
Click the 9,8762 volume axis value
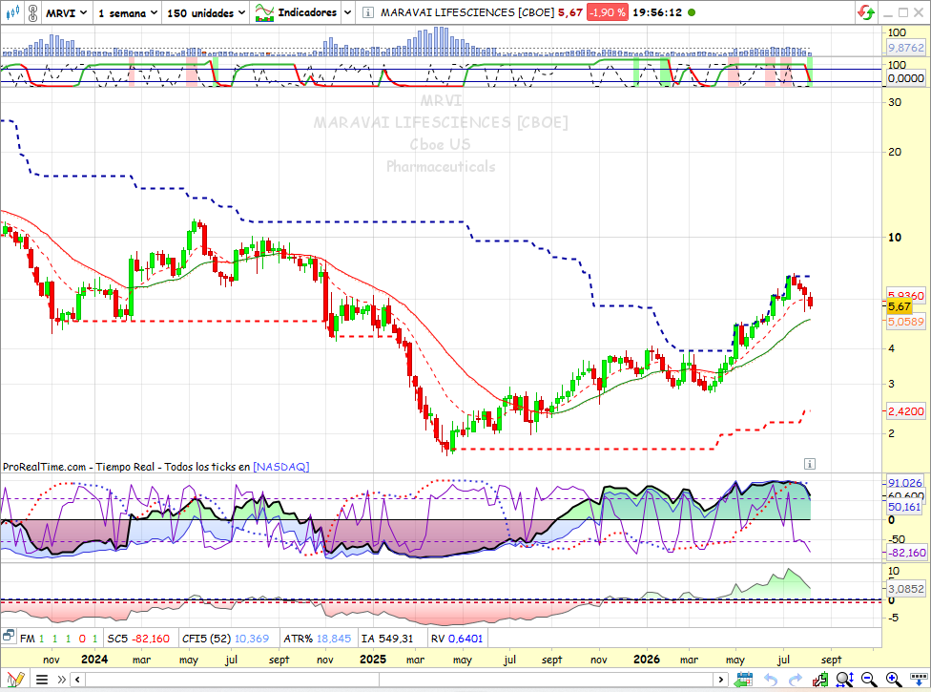(906, 48)
